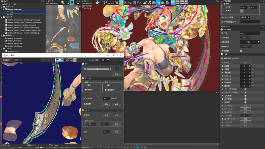Click the layout crosshair center-origin icon

tap(97, 2)
